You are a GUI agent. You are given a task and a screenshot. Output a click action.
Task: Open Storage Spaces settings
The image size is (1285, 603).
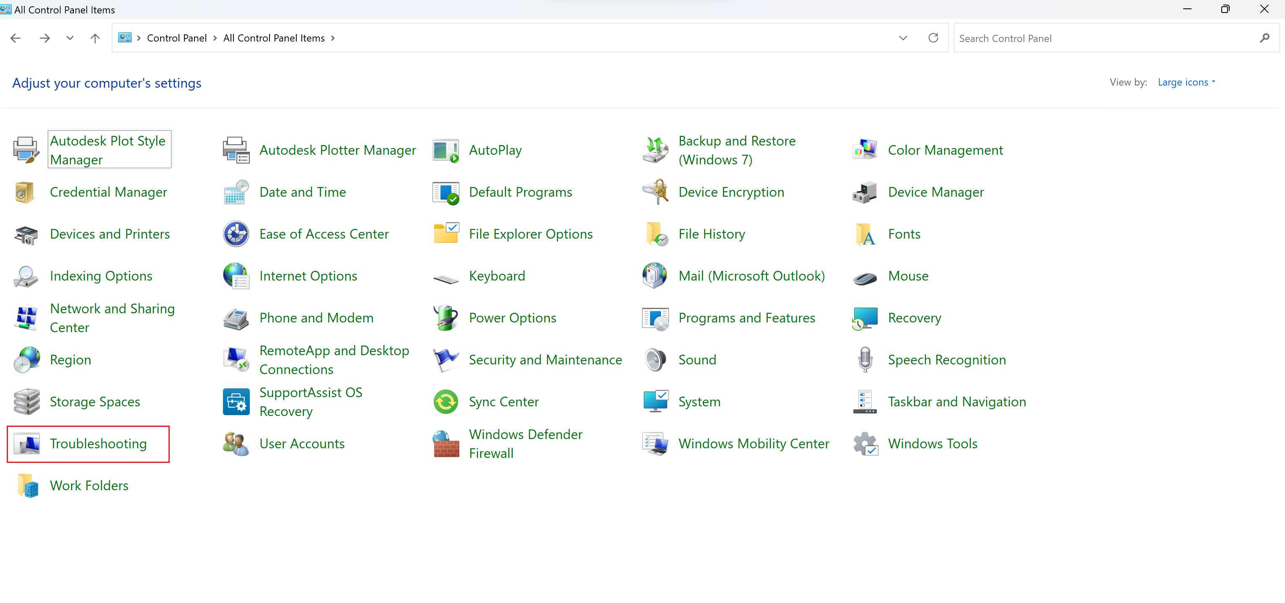pos(94,401)
